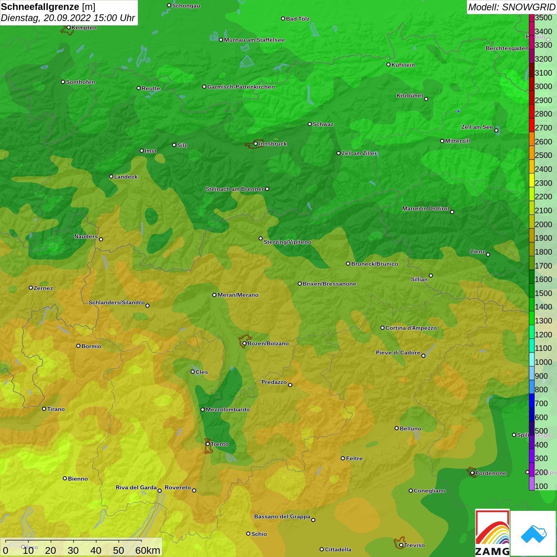Click the Murnau am Staffelsee label
Viewport: 557px width, 557px height.
tap(254, 40)
